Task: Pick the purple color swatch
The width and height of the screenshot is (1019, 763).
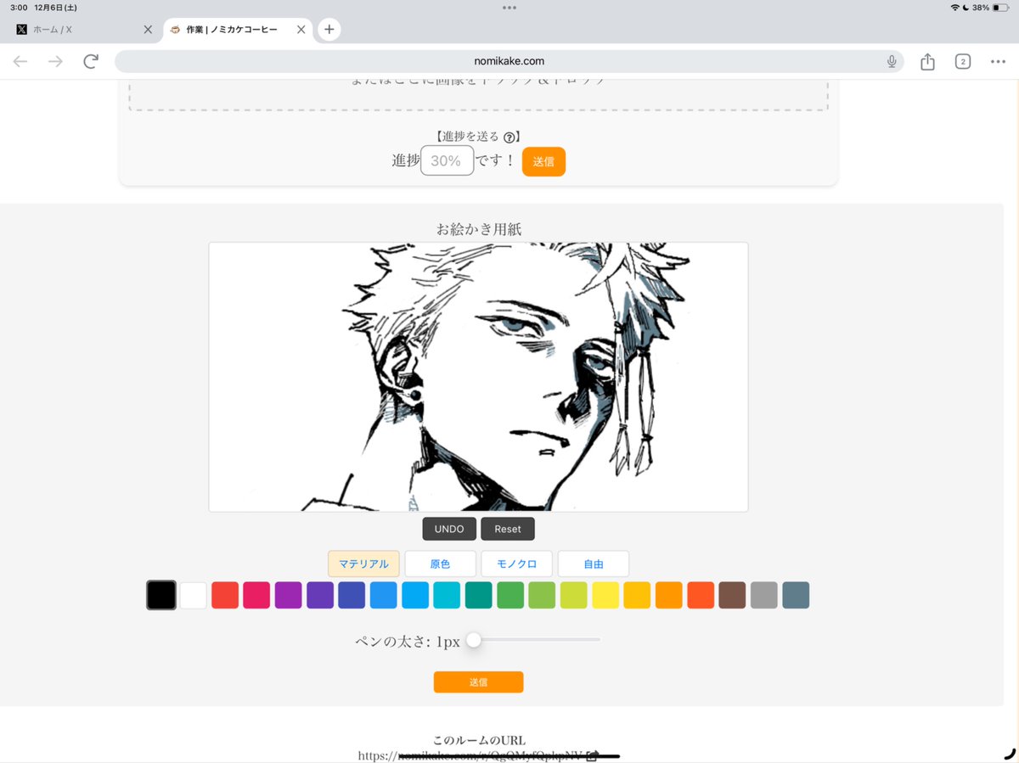Action: point(289,595)
